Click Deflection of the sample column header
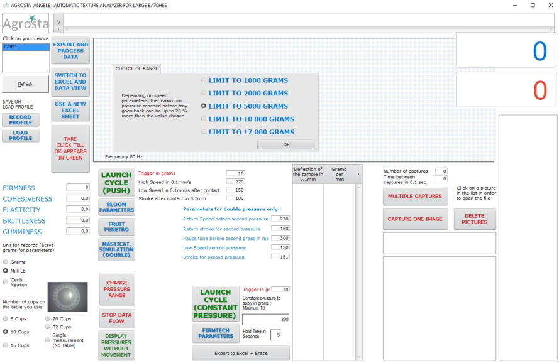The image size is (559, 363). (x=308, y=174)
